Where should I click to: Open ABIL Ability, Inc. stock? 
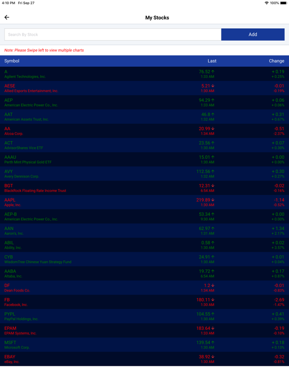[144, 245]
